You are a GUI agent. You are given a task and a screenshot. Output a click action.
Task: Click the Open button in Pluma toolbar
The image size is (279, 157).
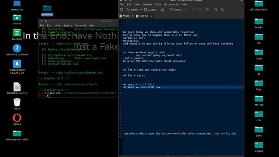(132, 10)
